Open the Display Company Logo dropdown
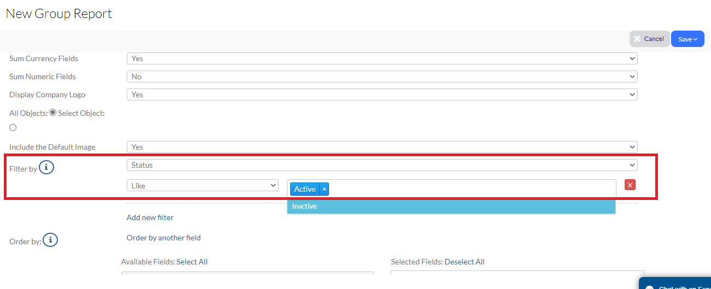Image resolution: width=711 pixels, height=289 pixels. tap(381, 95)
